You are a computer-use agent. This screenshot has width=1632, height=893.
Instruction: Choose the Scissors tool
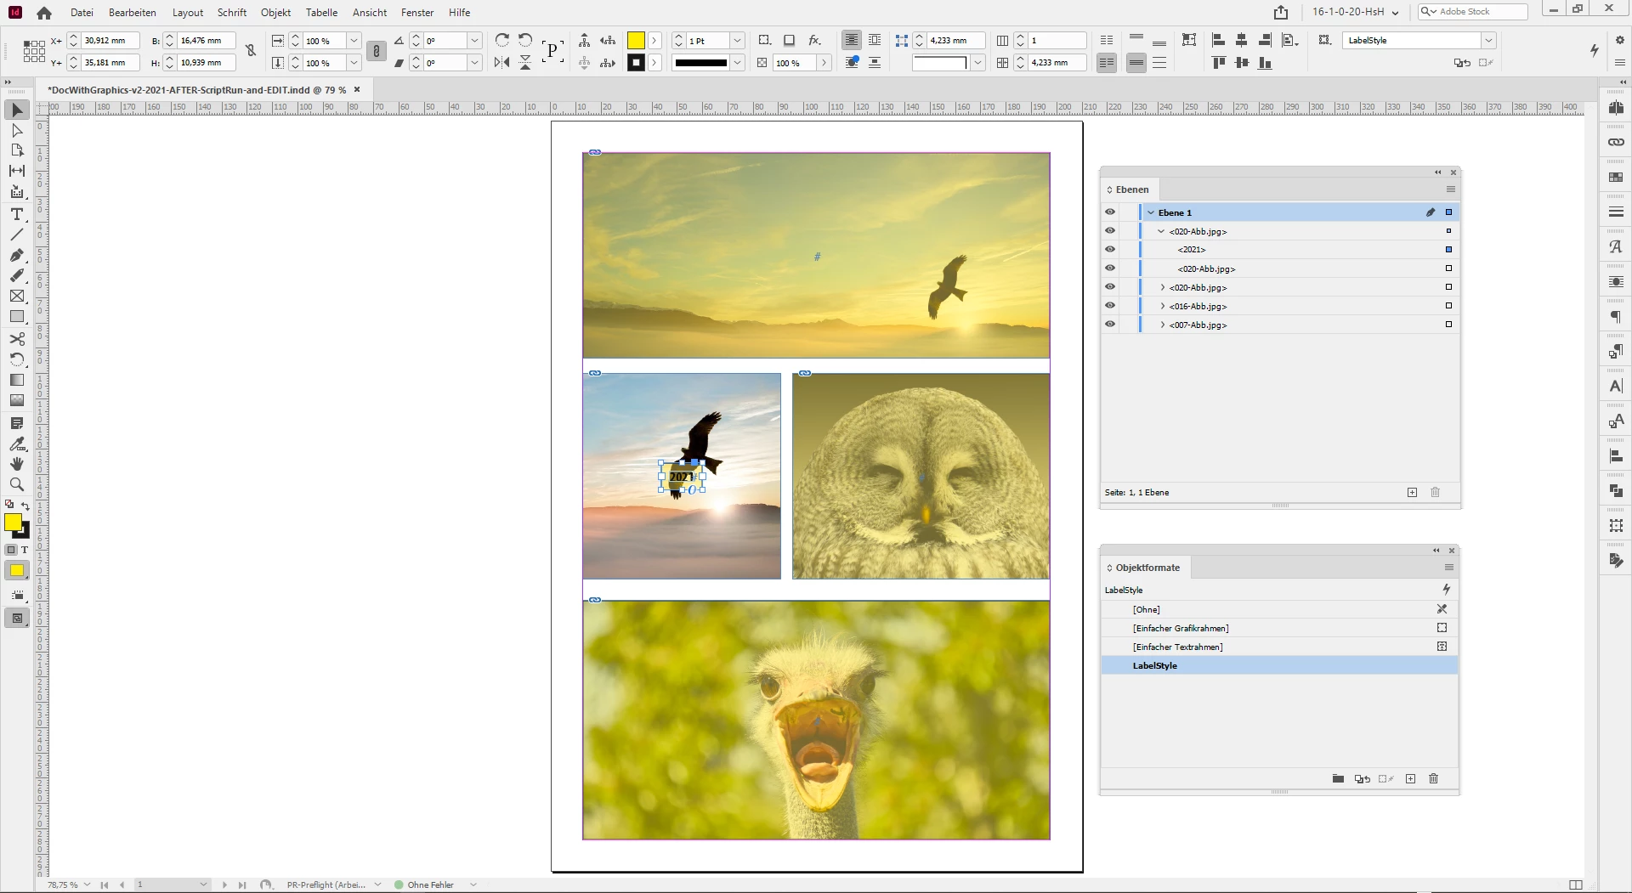tap(17, 338)
